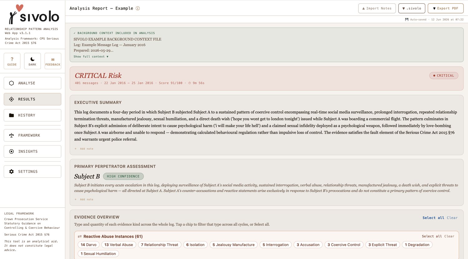Click Import Notes button
This screenshot has width=468, height=259.
pos(377,8)
